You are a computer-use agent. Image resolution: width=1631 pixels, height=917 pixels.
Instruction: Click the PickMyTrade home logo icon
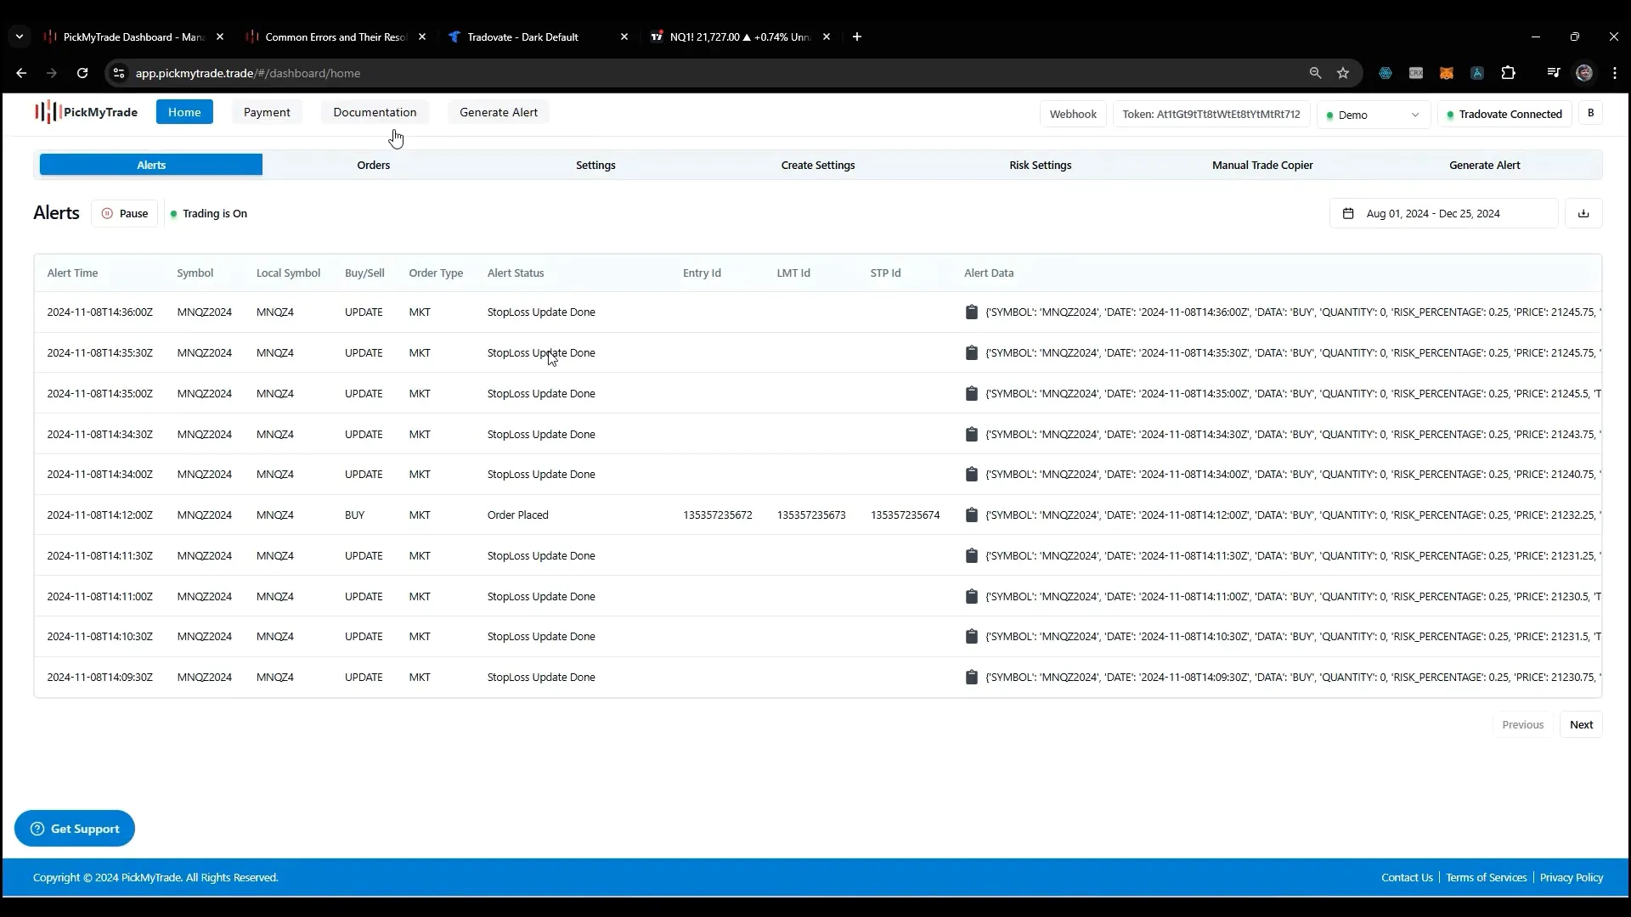click(x=47, y=112)
